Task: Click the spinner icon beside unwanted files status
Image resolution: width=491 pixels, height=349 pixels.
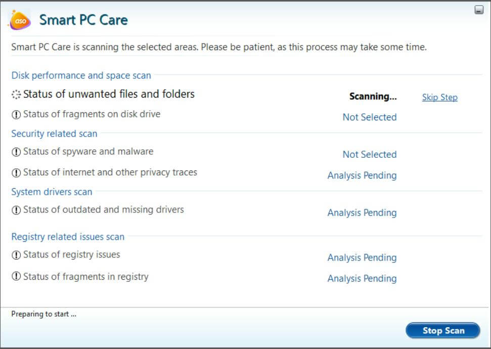Action: pyautogui.click(x=16, y=95)
